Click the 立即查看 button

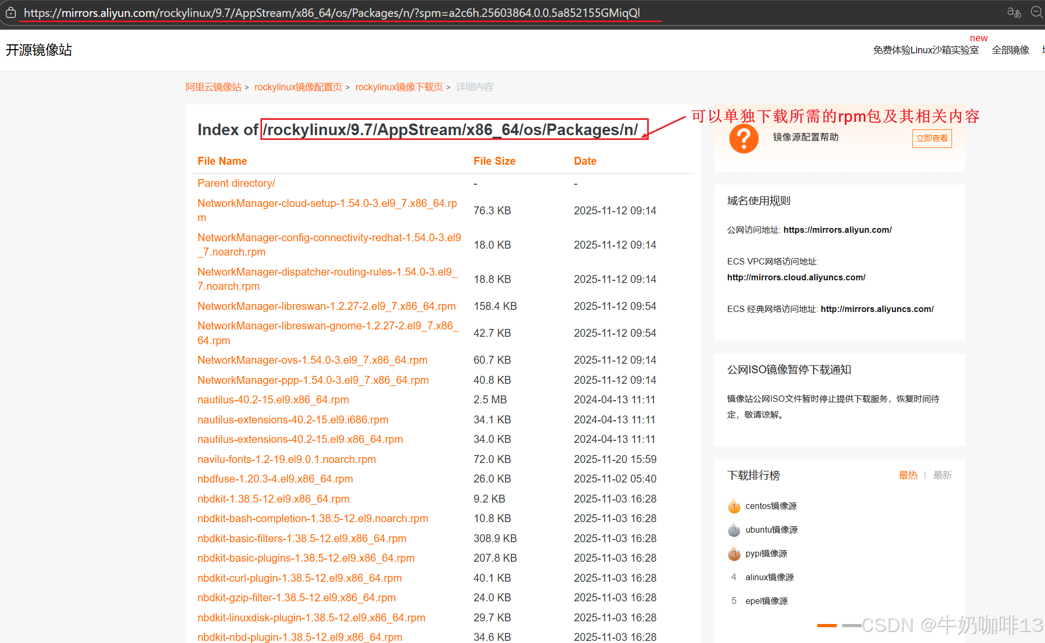931,138
